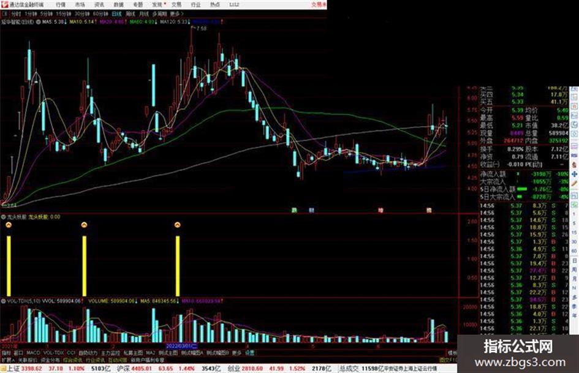Select sidebar period shortcut 15
Viewport: 579px width, 373px height.
tap(574, 233)
